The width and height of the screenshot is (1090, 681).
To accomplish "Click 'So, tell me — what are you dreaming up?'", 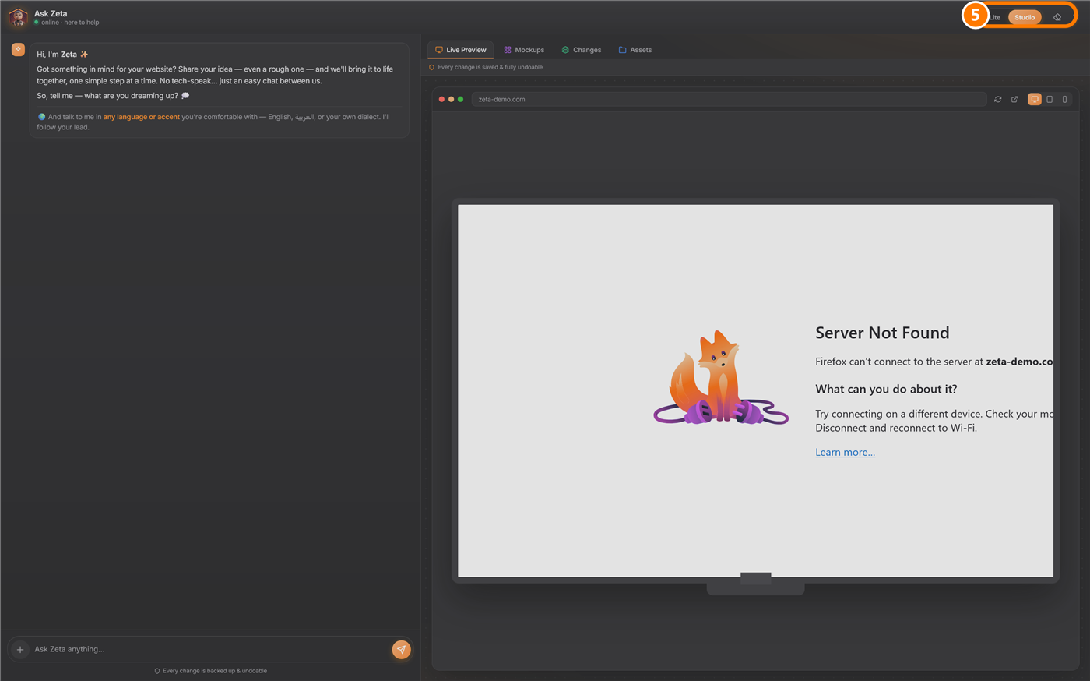I will click(107, 96).
